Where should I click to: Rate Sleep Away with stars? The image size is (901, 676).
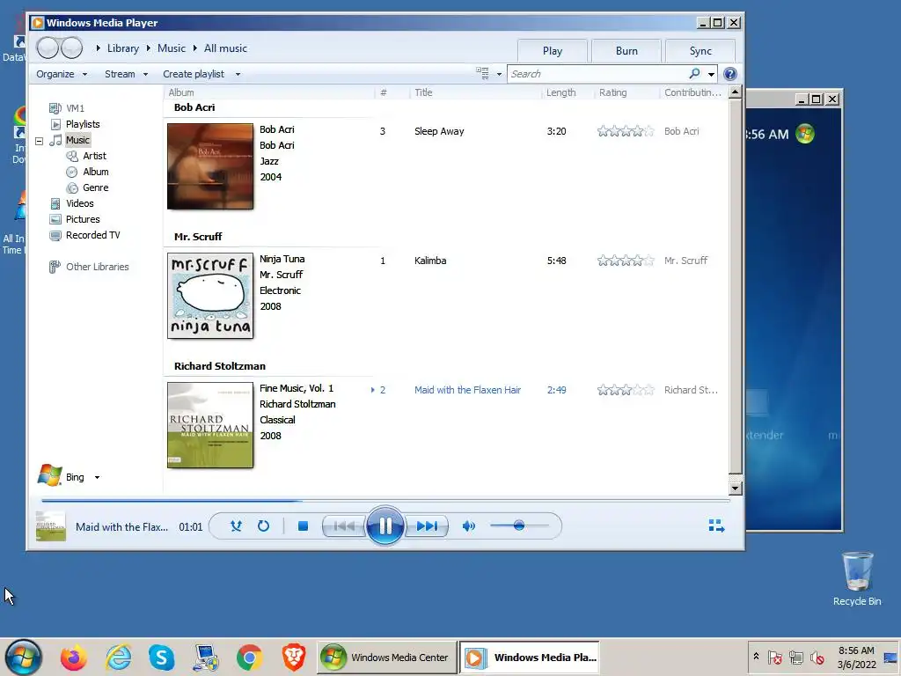[626, 131]
